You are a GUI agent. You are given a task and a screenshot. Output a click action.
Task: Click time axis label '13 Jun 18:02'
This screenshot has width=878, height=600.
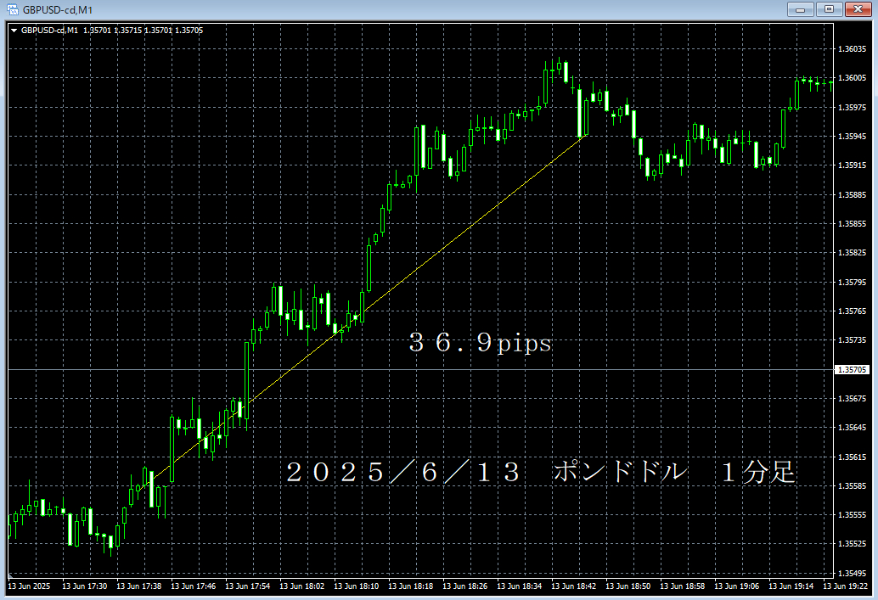coord(301,586)
